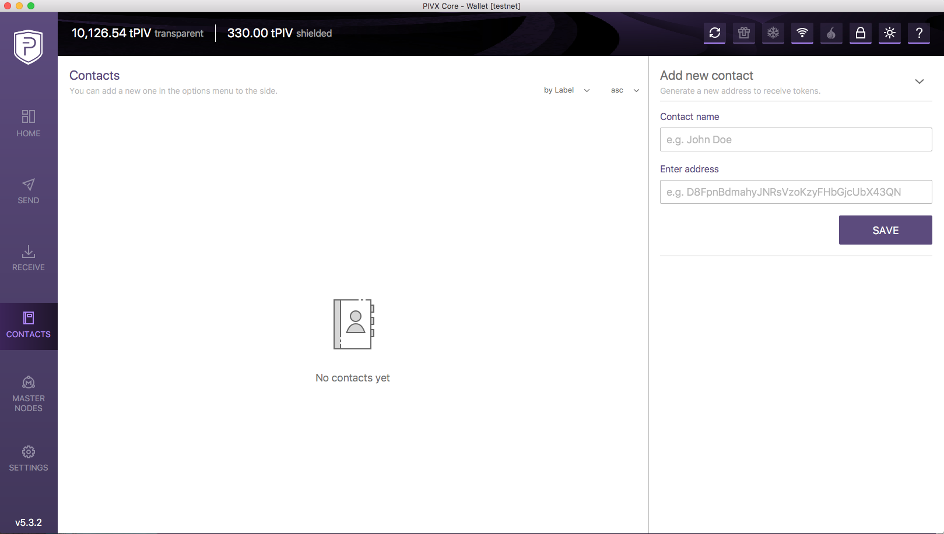Viewport: 944px width, 534px height.
Task: Click the 'No contacts yet' message
Action: [353, 378]
